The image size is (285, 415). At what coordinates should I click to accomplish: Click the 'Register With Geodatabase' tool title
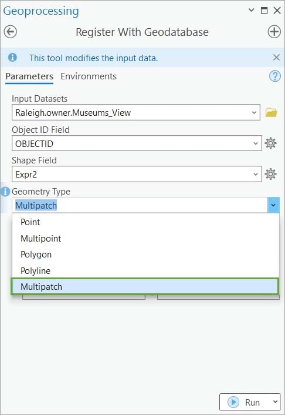[142, 32]
